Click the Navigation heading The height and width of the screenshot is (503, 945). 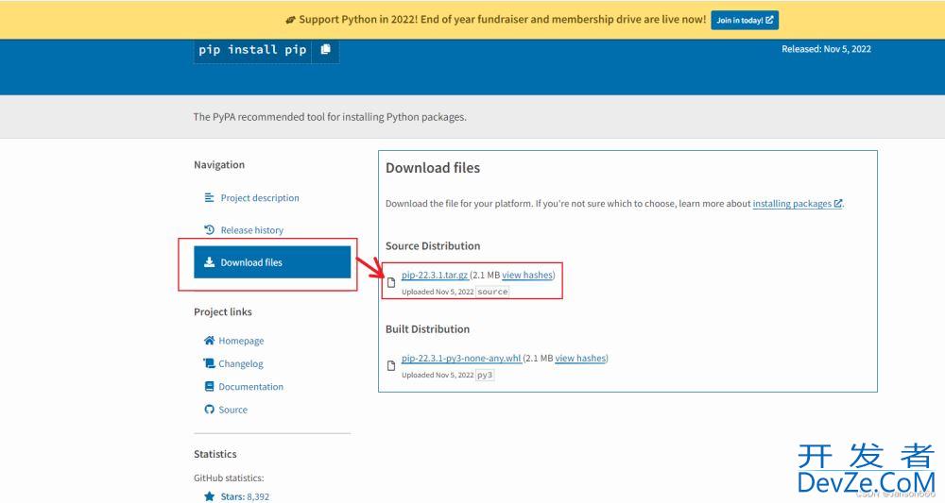click(219, 165)
